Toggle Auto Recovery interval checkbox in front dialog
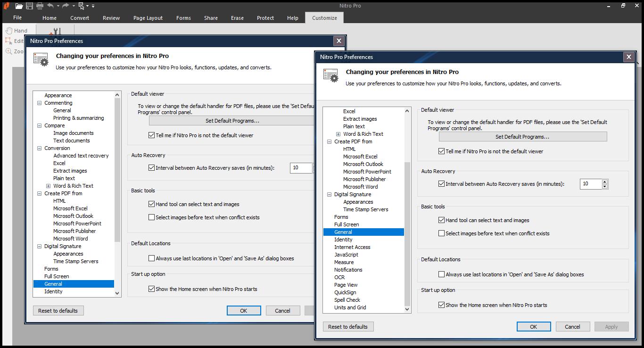 coord(441,184)
